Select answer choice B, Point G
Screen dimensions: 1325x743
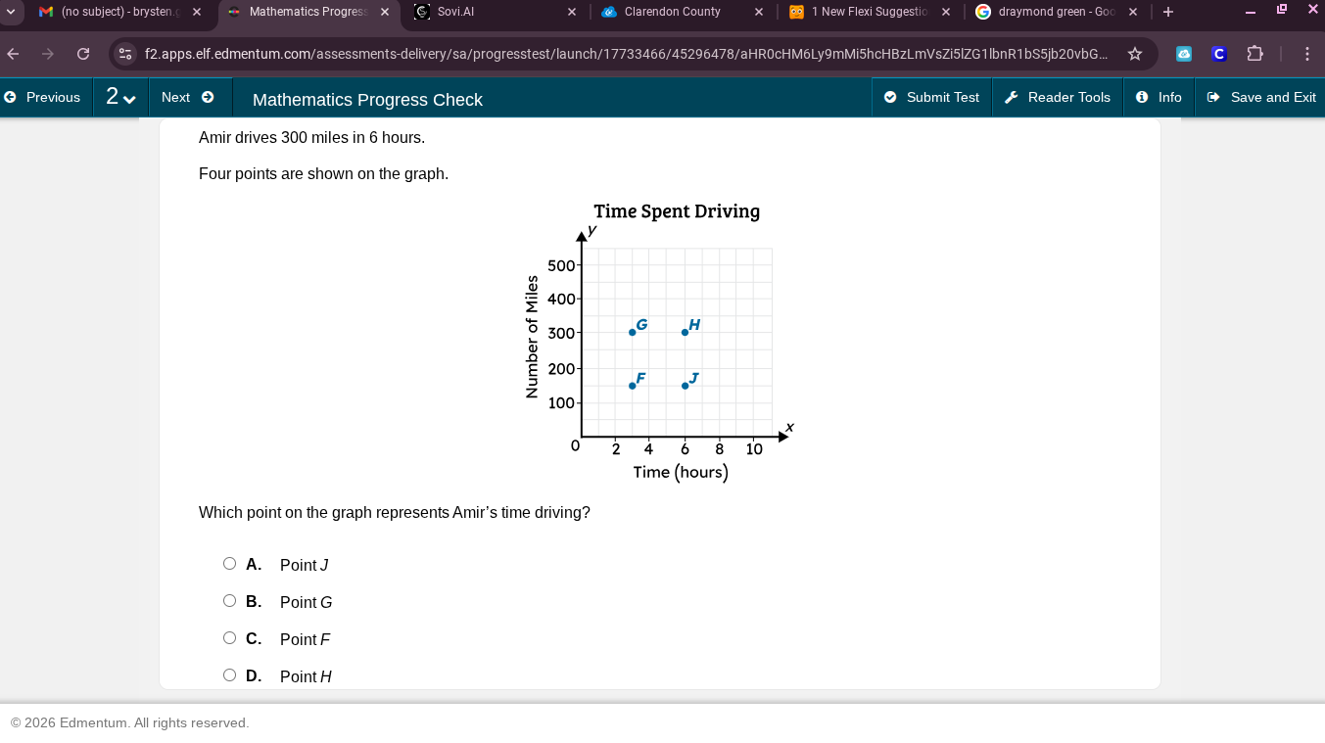229,600
